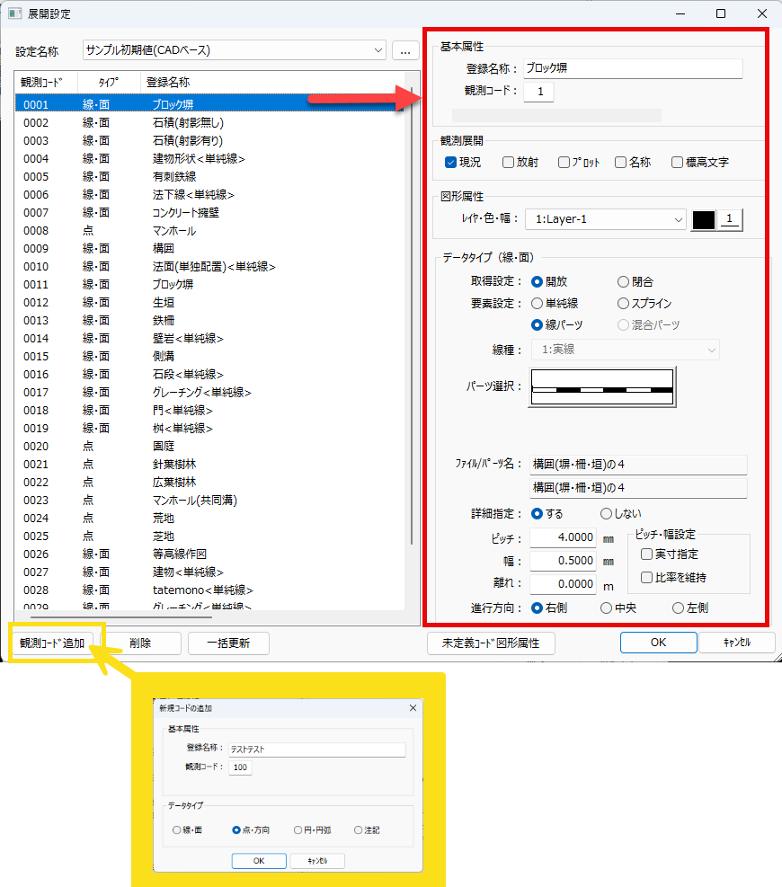The height and width of the screenshot is (887, 782).
Task: Open the 線種 dropdown
Action: coord(712,350)
